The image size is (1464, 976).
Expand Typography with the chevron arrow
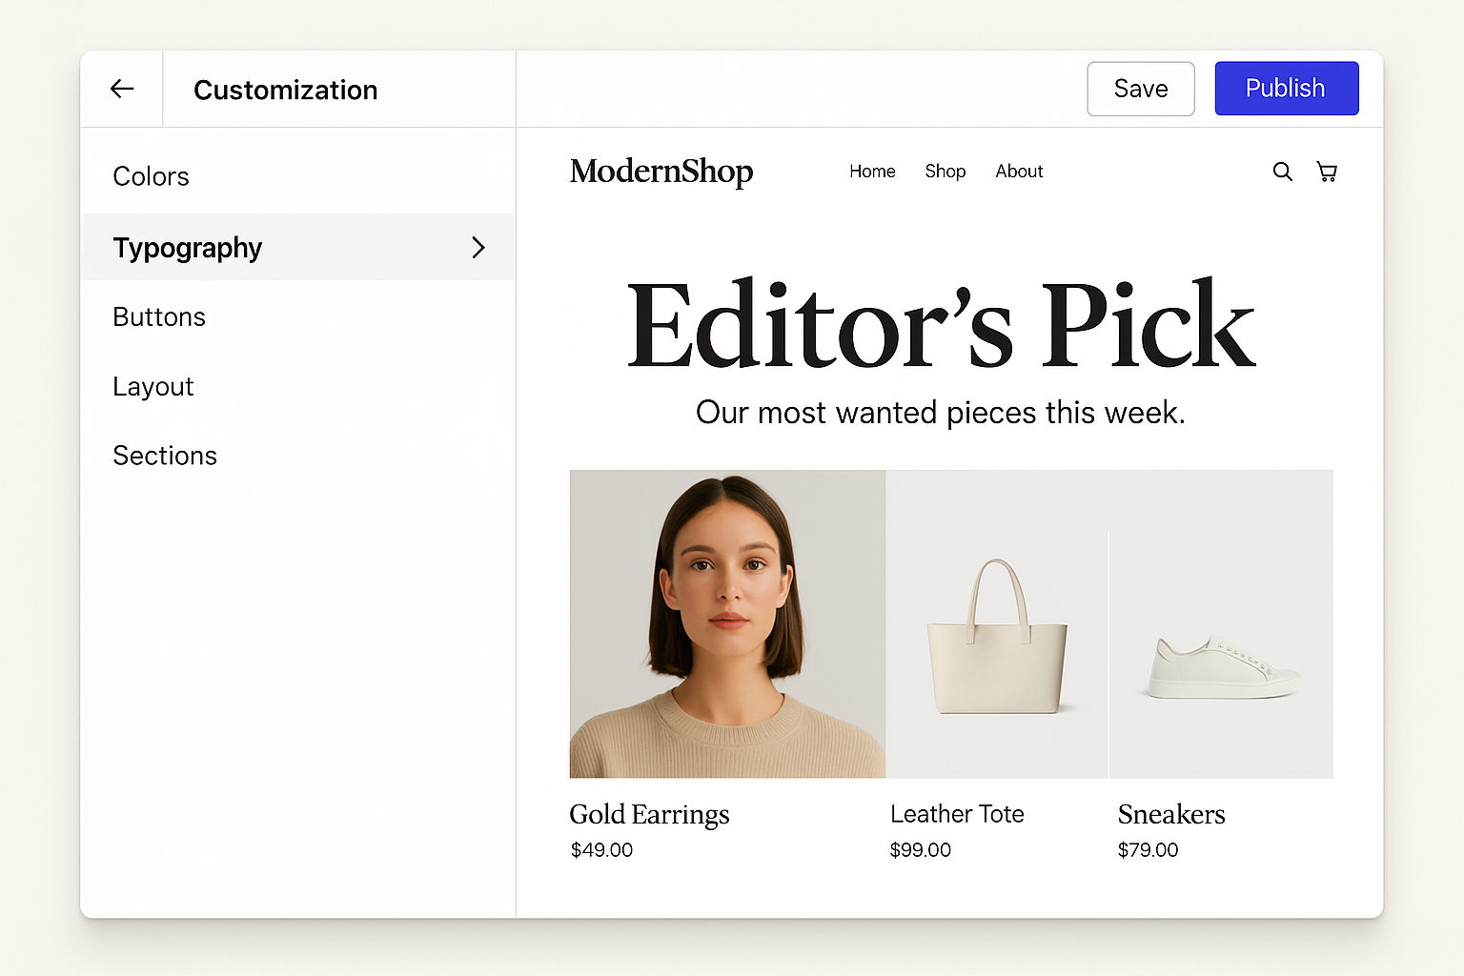pyautogui.click(x=478, y=248)
